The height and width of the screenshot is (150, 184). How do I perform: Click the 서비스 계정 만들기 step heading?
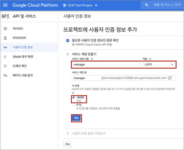(84, 54)
